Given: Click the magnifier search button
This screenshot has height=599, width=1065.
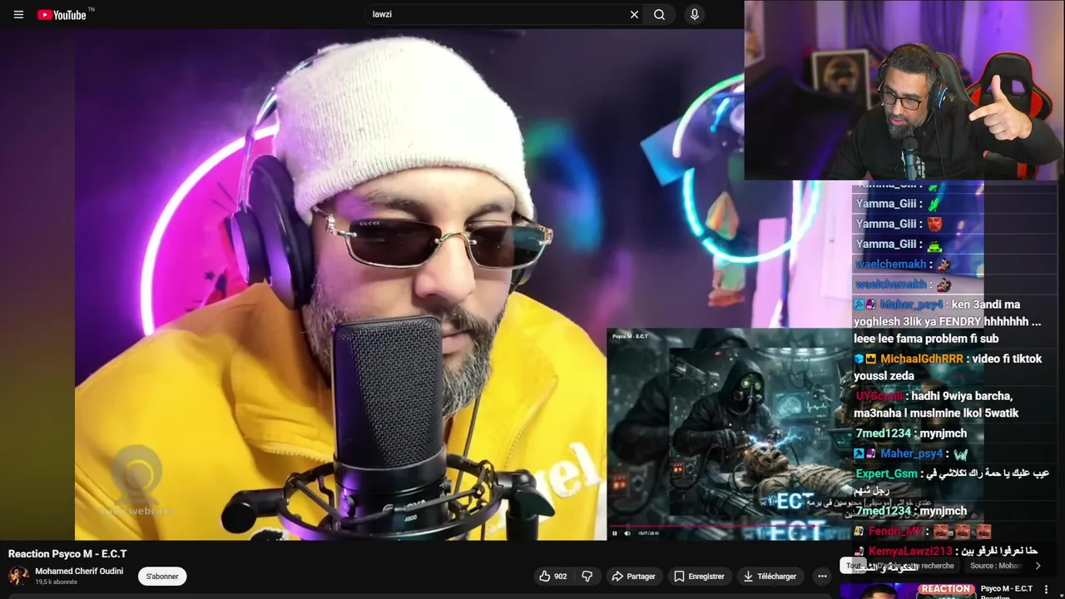Looking at the screenshot, I should [659, 14].
